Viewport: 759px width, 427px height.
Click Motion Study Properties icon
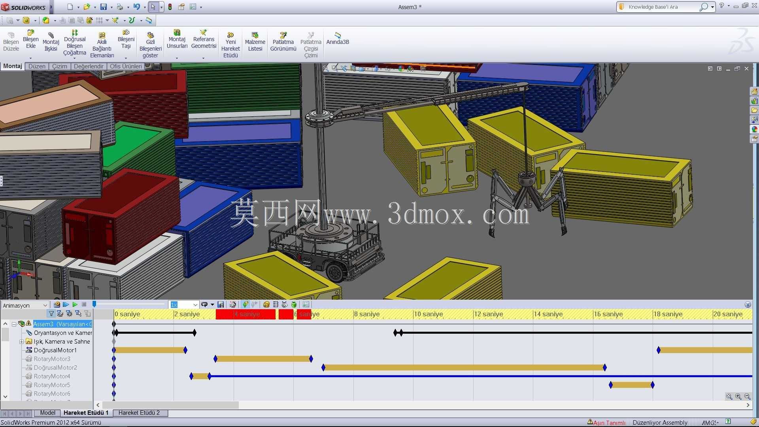(x=306, y=304)
